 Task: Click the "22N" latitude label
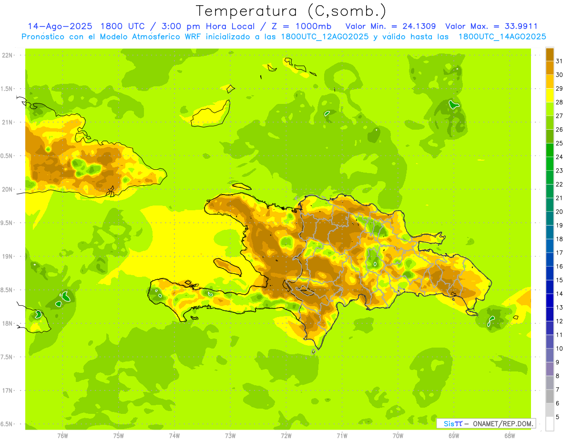tap(7, 55)
